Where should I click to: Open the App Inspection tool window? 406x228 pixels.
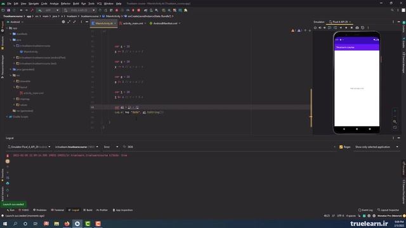[122, 210]
